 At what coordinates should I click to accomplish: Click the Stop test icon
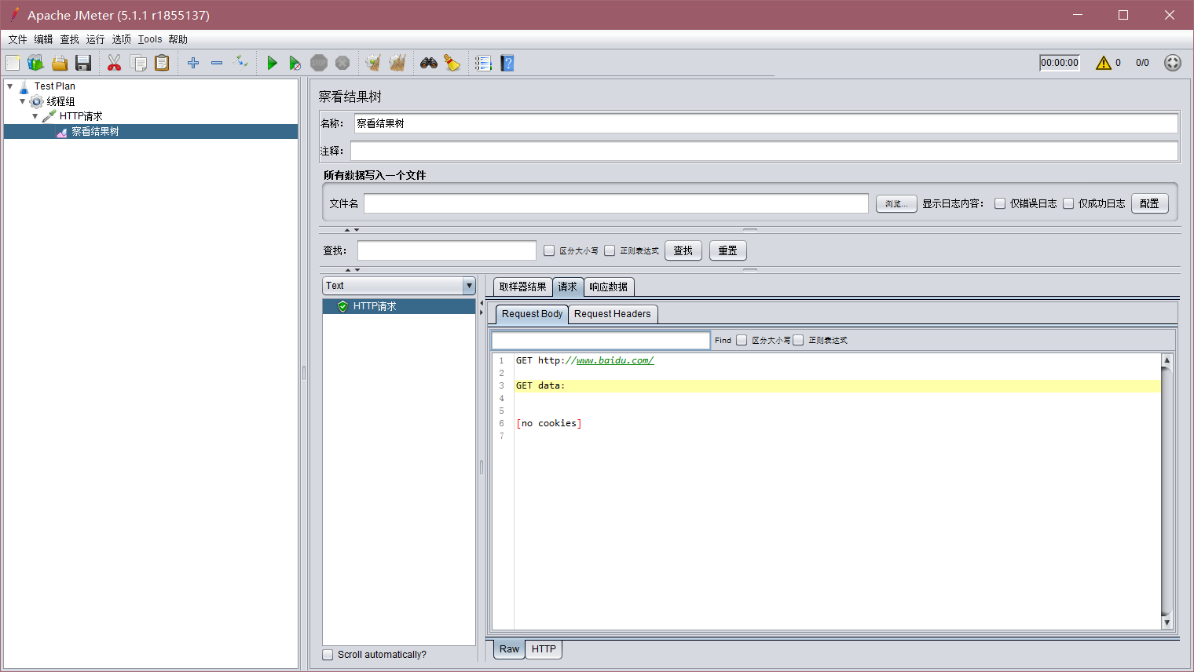319,63
